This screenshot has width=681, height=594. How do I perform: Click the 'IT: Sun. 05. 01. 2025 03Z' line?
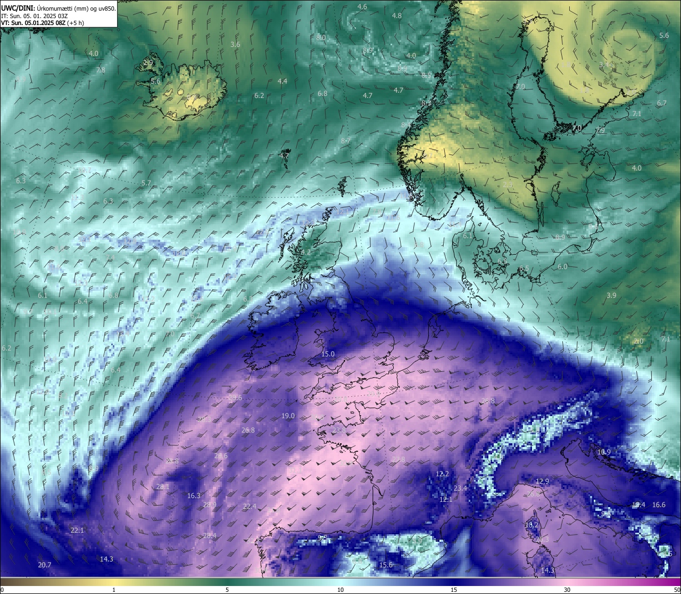(x=34, y=16)
